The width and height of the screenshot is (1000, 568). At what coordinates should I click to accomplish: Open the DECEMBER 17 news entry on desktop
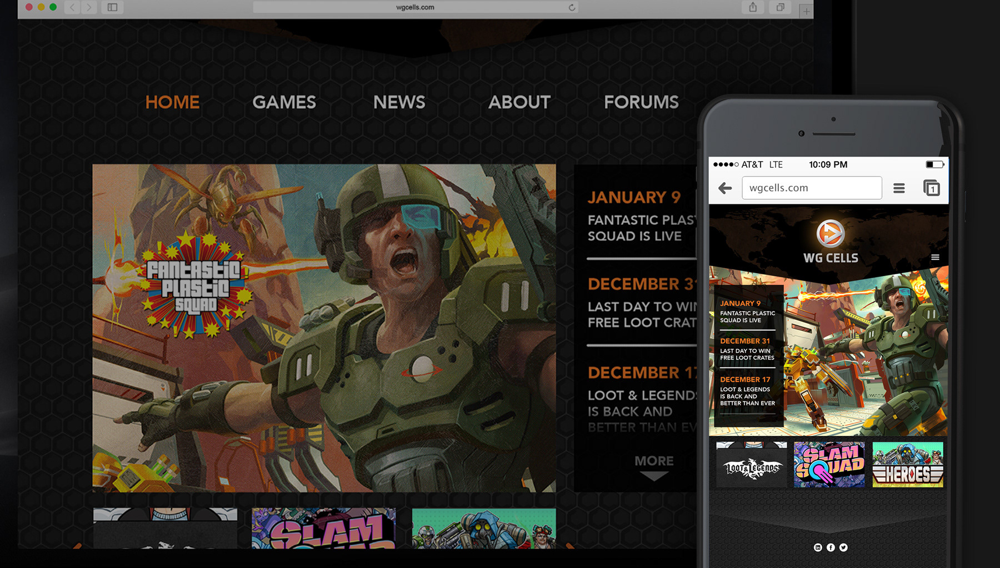pyautogui.click(x=641, y=398)
